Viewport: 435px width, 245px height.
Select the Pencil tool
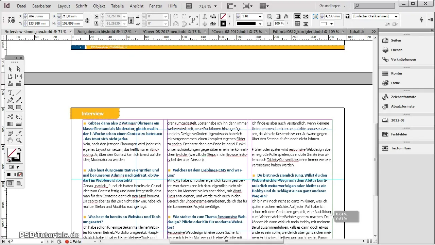click(x=19, y=100)
